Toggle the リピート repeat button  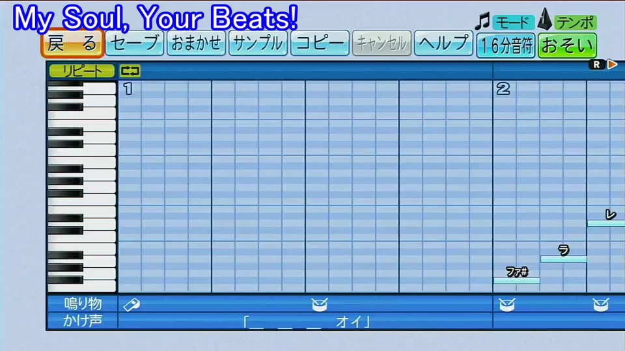(x=82, y=71)
